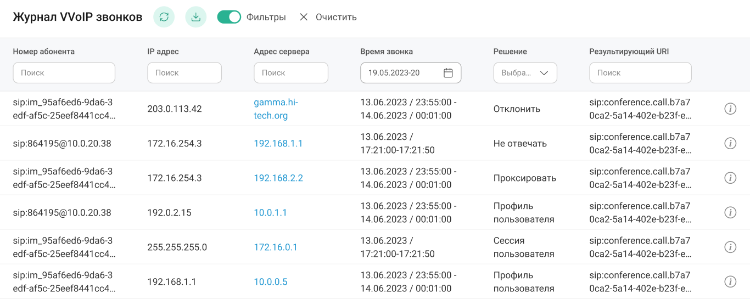Select the Адрес сервера search box
Viewport: 750px width, 299px height.
(x=290, y=73)
